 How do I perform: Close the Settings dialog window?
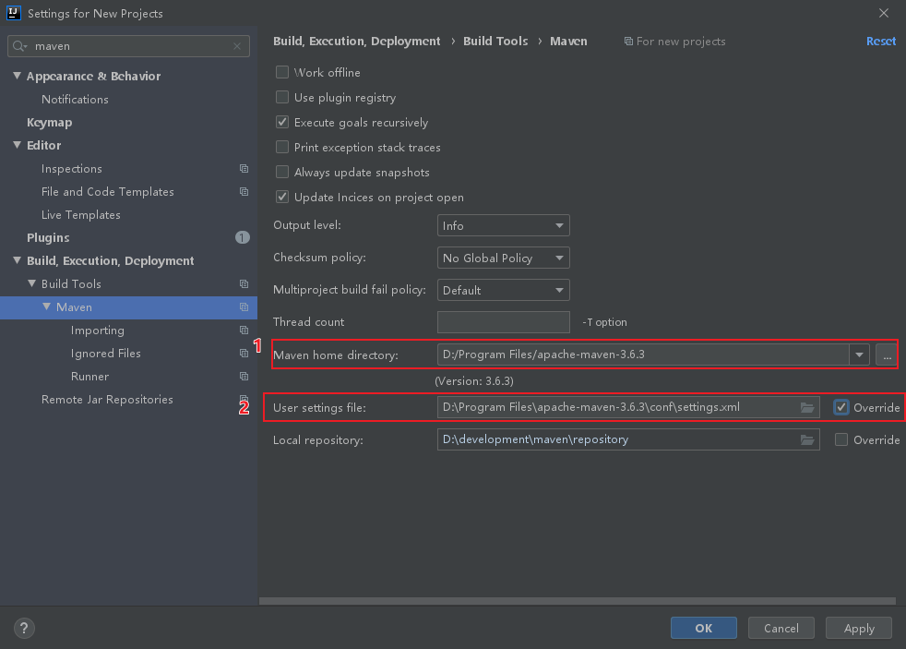pyautogui.click(x=884, y=13)
